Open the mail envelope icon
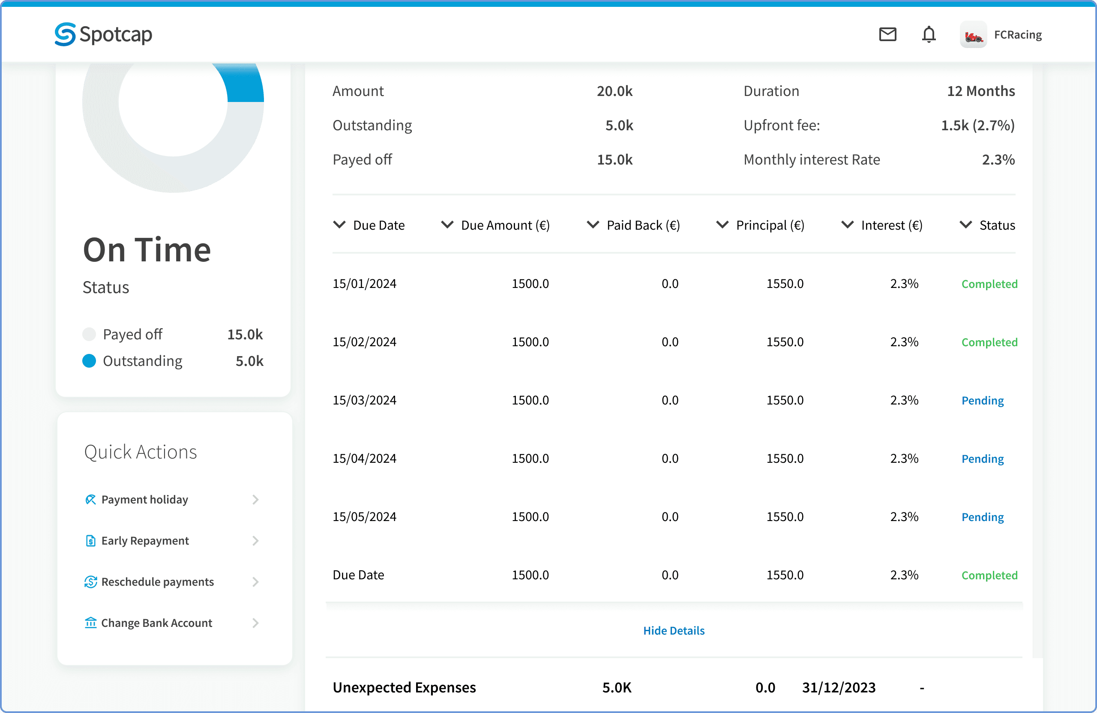The height and width of the screenshot is (713, 1097). 887,35
